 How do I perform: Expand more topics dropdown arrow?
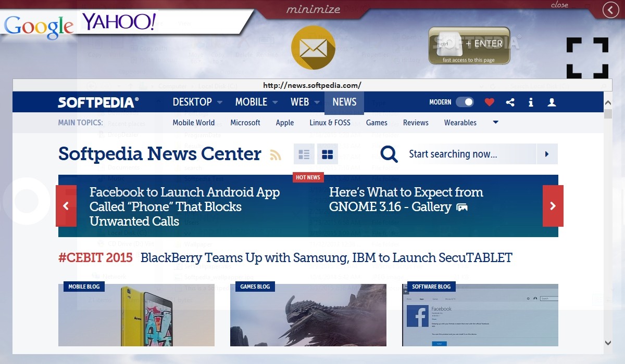click(x=495, y=123)
